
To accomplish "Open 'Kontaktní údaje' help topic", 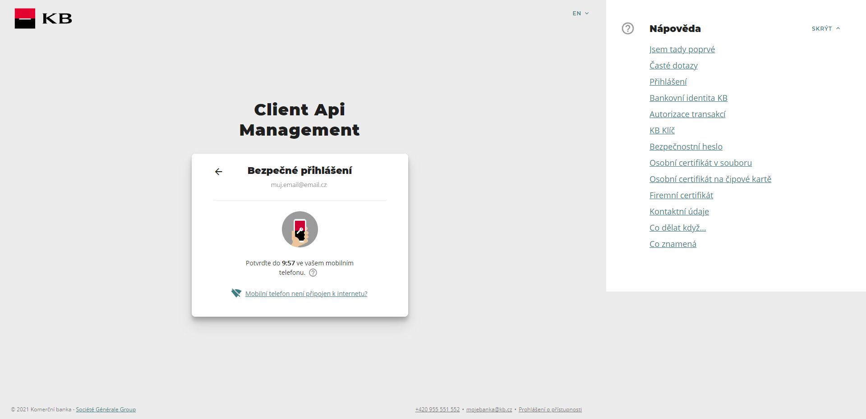I will coord(679,212).
